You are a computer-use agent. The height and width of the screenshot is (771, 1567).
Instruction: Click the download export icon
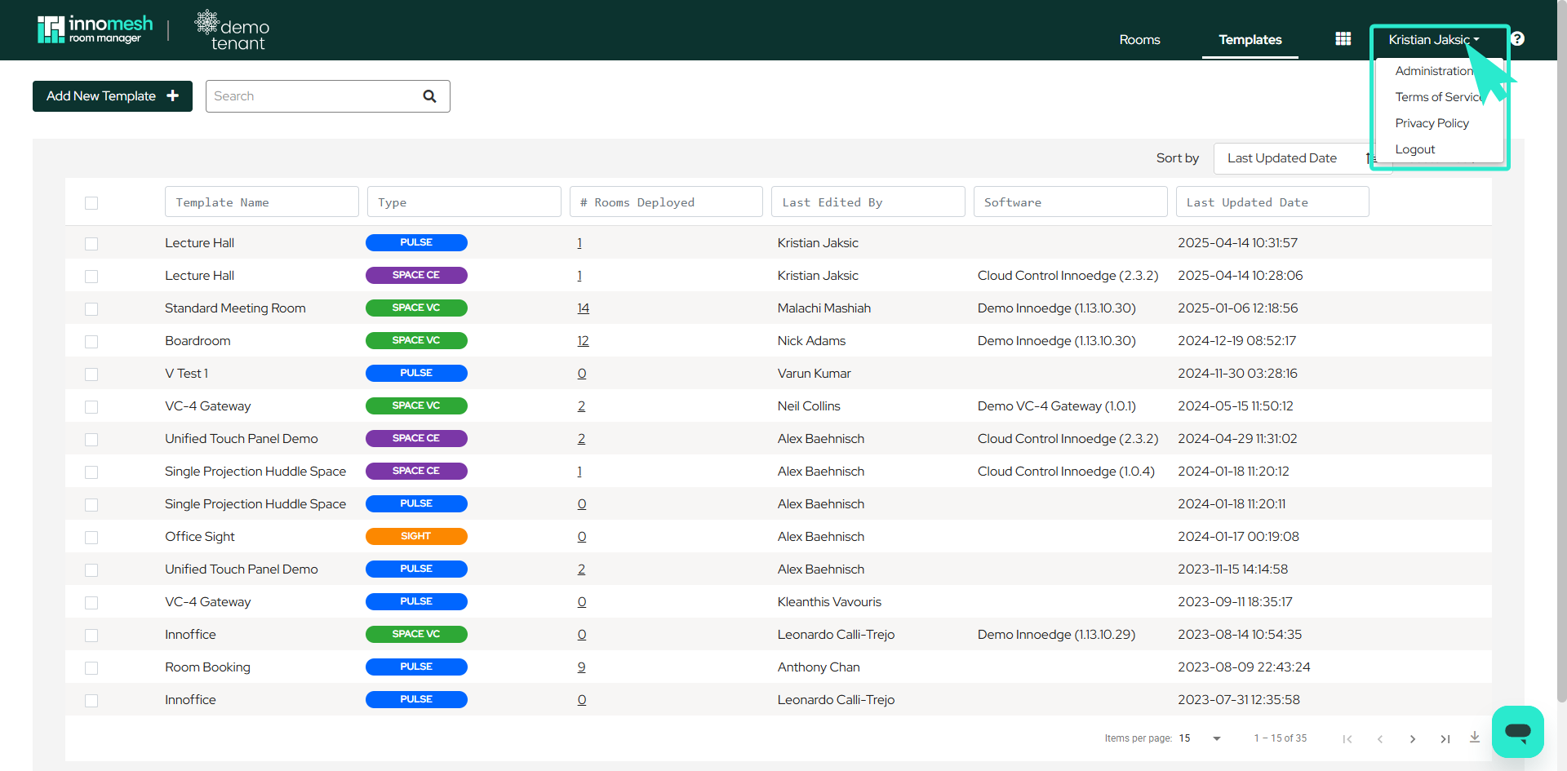click(x=1475, y=738)
